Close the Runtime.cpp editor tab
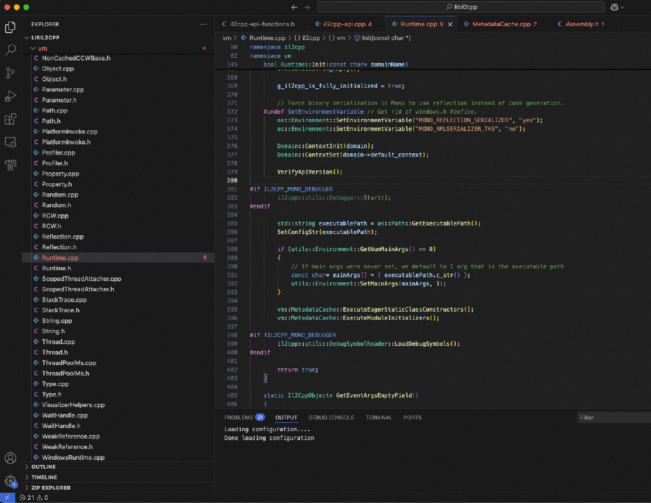The height and width of the screenshot is (503, 651). (x=450, y=24)
